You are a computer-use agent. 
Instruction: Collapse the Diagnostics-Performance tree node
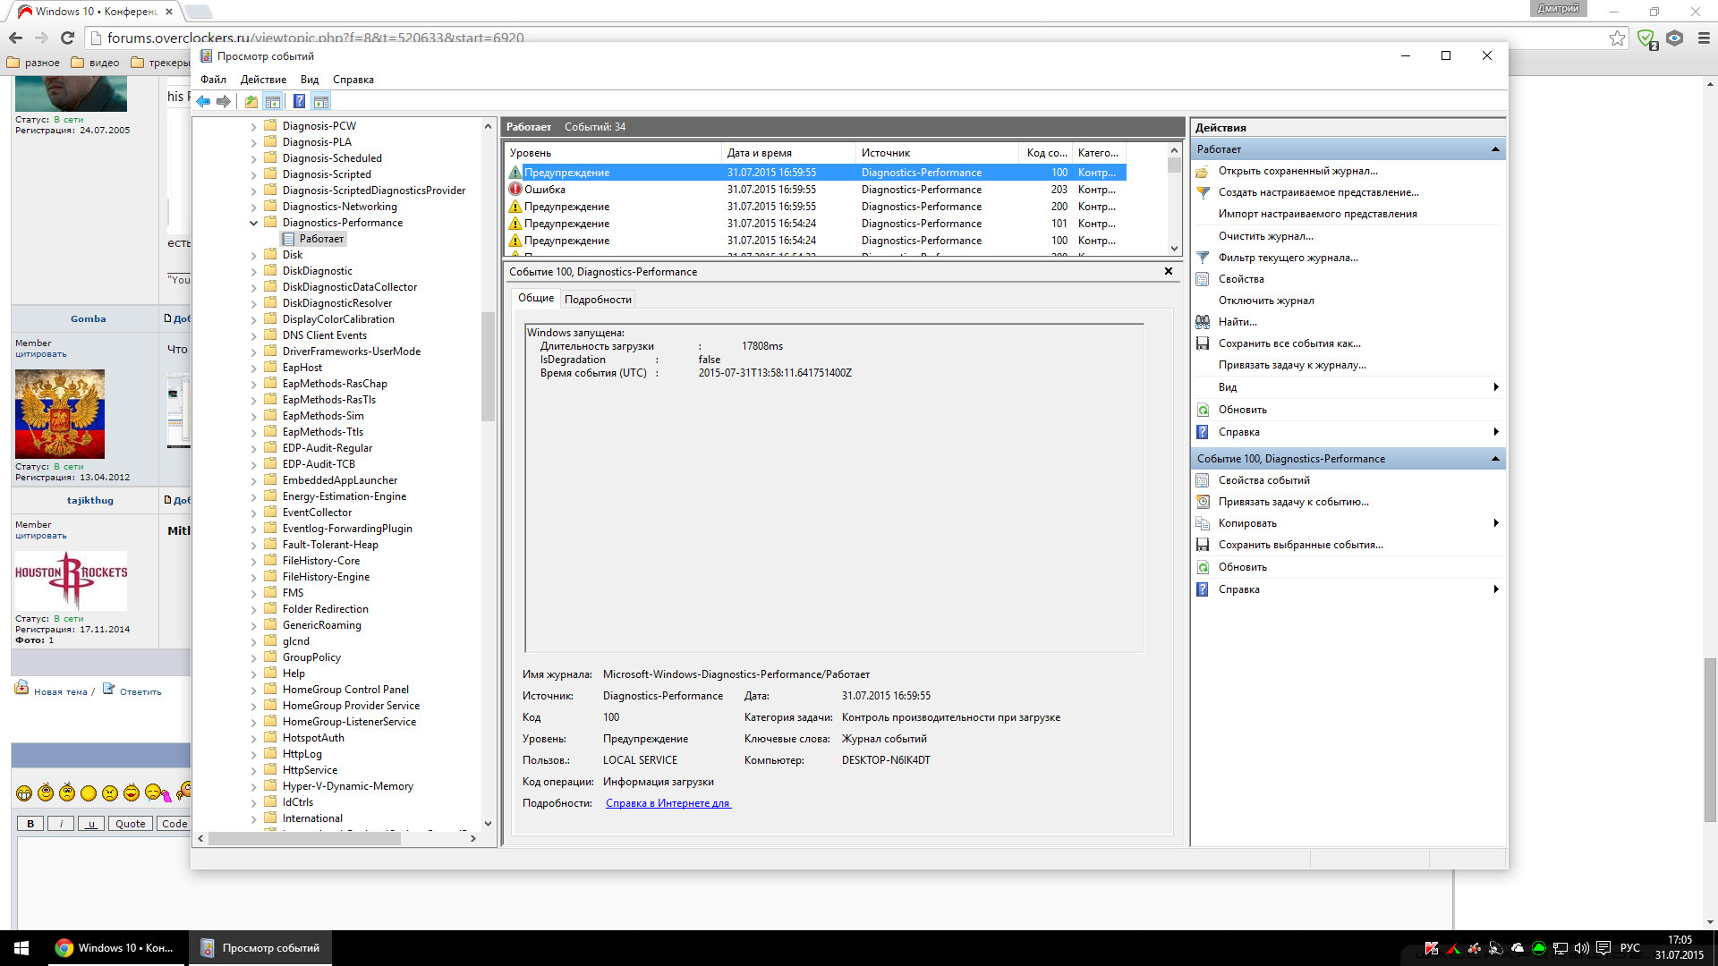(253, 223)
